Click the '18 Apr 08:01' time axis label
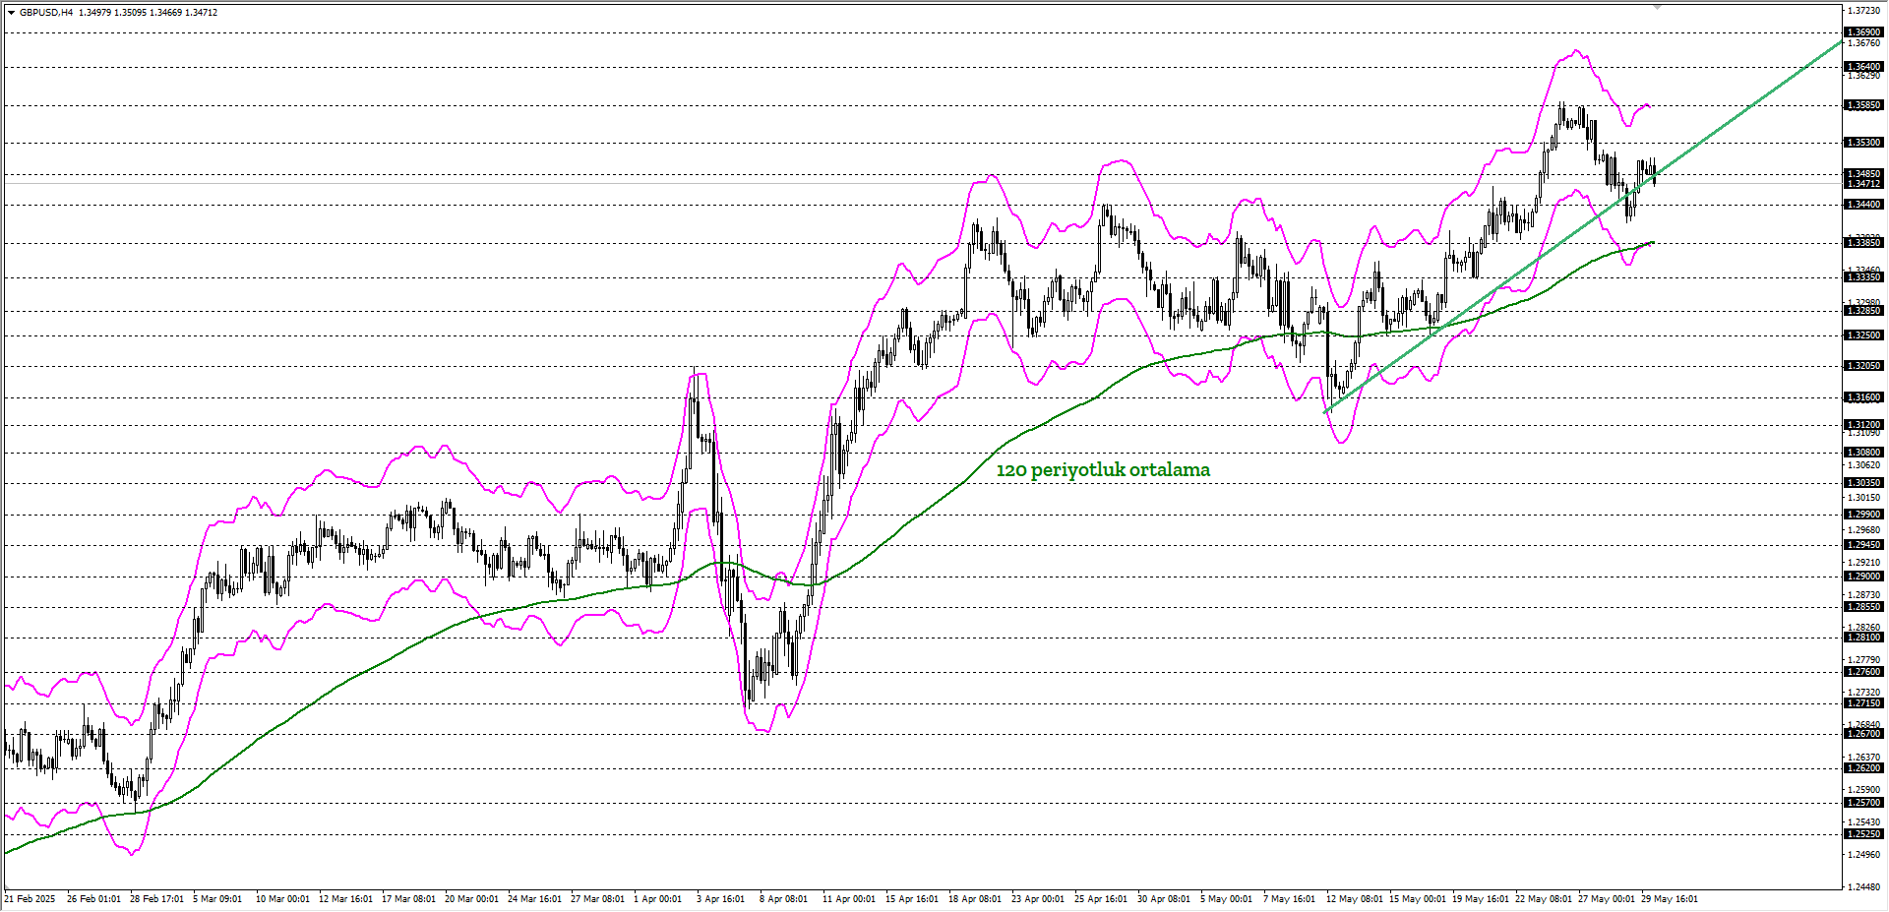 tap(974, 899)
